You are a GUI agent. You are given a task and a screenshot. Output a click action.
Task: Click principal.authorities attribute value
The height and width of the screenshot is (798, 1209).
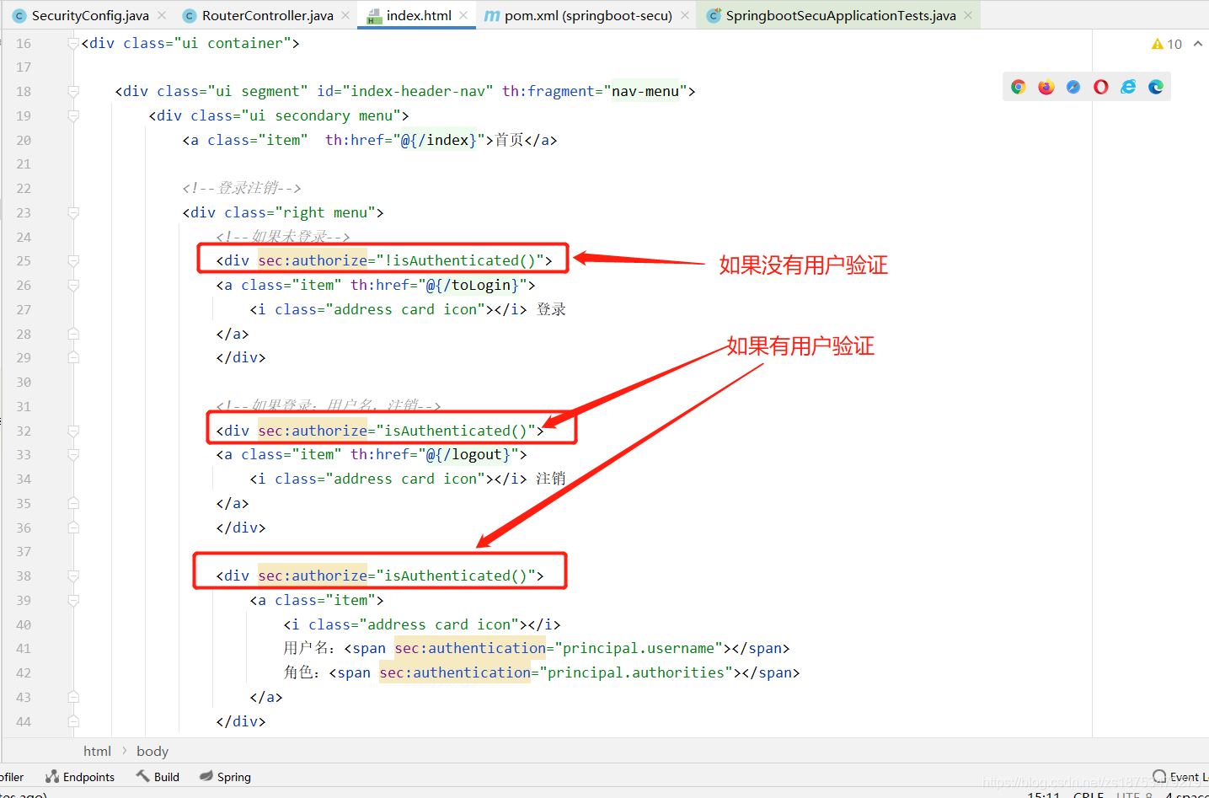pyautogui.click(x=636, y=673)
